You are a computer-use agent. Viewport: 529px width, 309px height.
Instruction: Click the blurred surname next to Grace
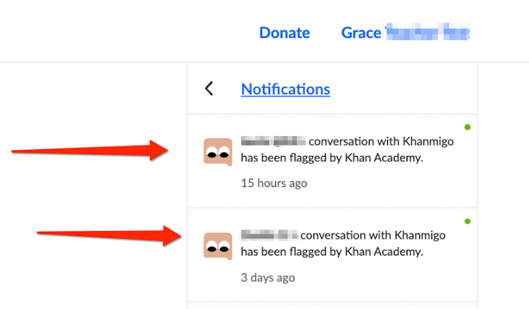[x=428, y=32]
